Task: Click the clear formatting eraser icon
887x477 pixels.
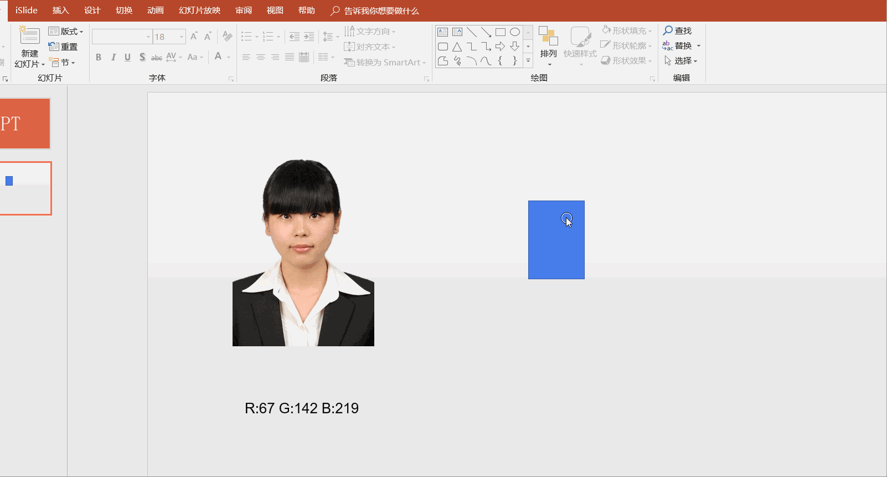Action: 227,37
